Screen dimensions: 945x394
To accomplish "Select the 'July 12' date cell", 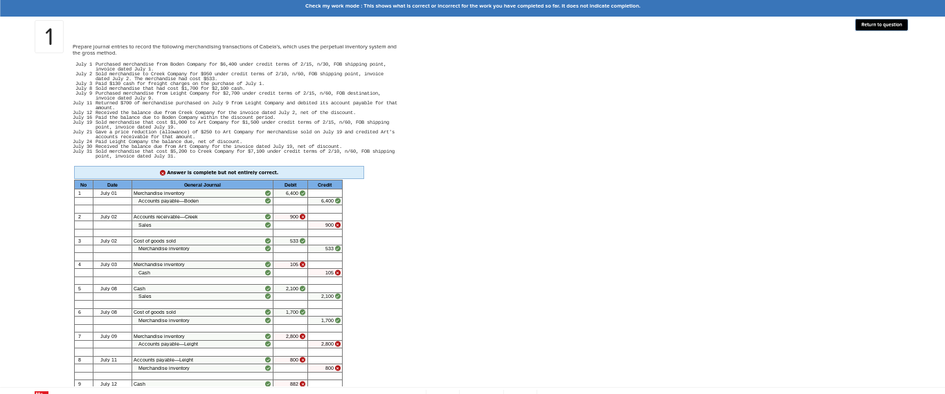I will coord(112,384).
